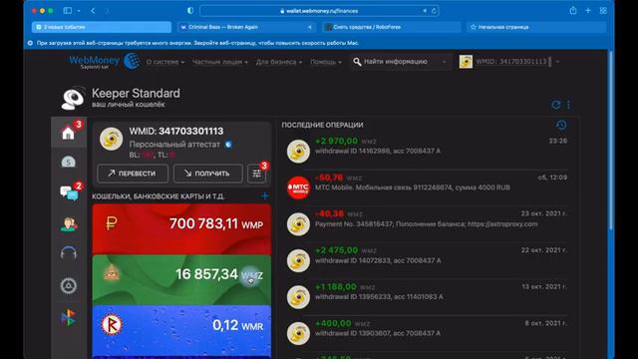638x359 pixels.
Task: Open the contacts people icon in sidebar
Action: 69,223
